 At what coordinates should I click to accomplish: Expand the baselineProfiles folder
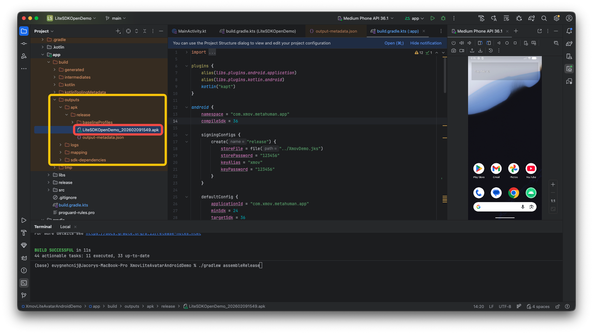click(x=73, y=123)
